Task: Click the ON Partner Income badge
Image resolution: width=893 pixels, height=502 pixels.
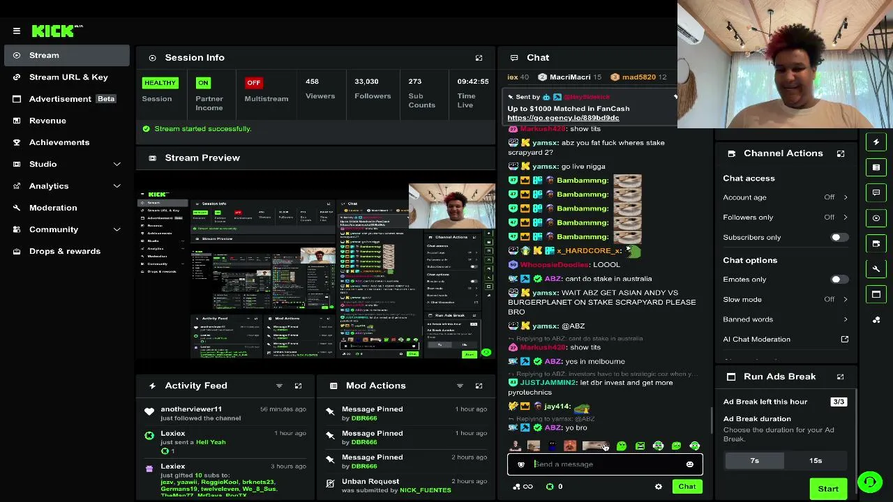Action: [x=203, y=83]
